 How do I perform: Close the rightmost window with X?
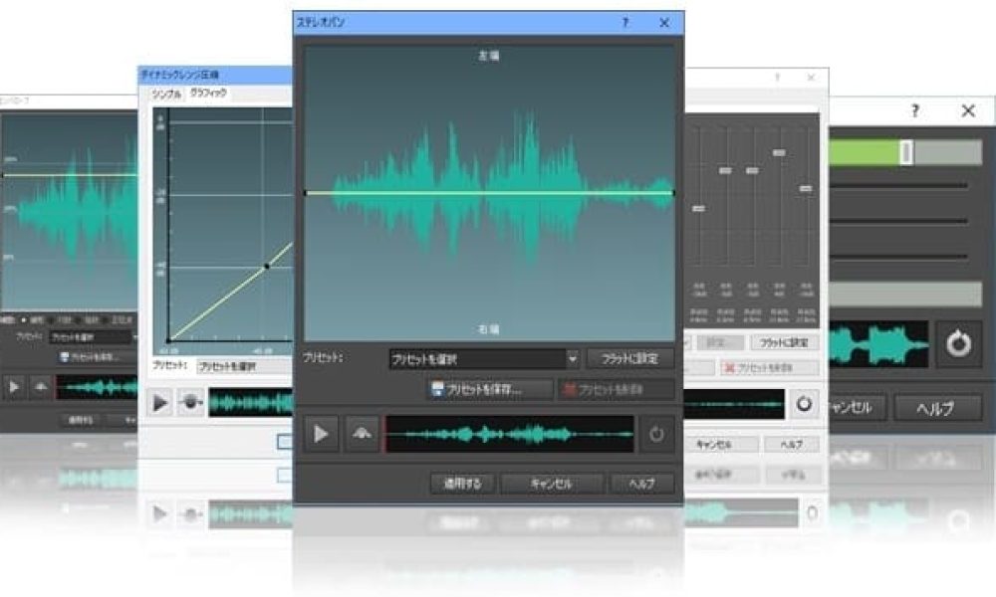(968, 111)
